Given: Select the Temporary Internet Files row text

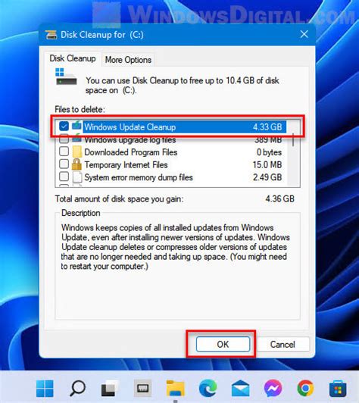Looking at the screenshot, I should click(126, 164).
